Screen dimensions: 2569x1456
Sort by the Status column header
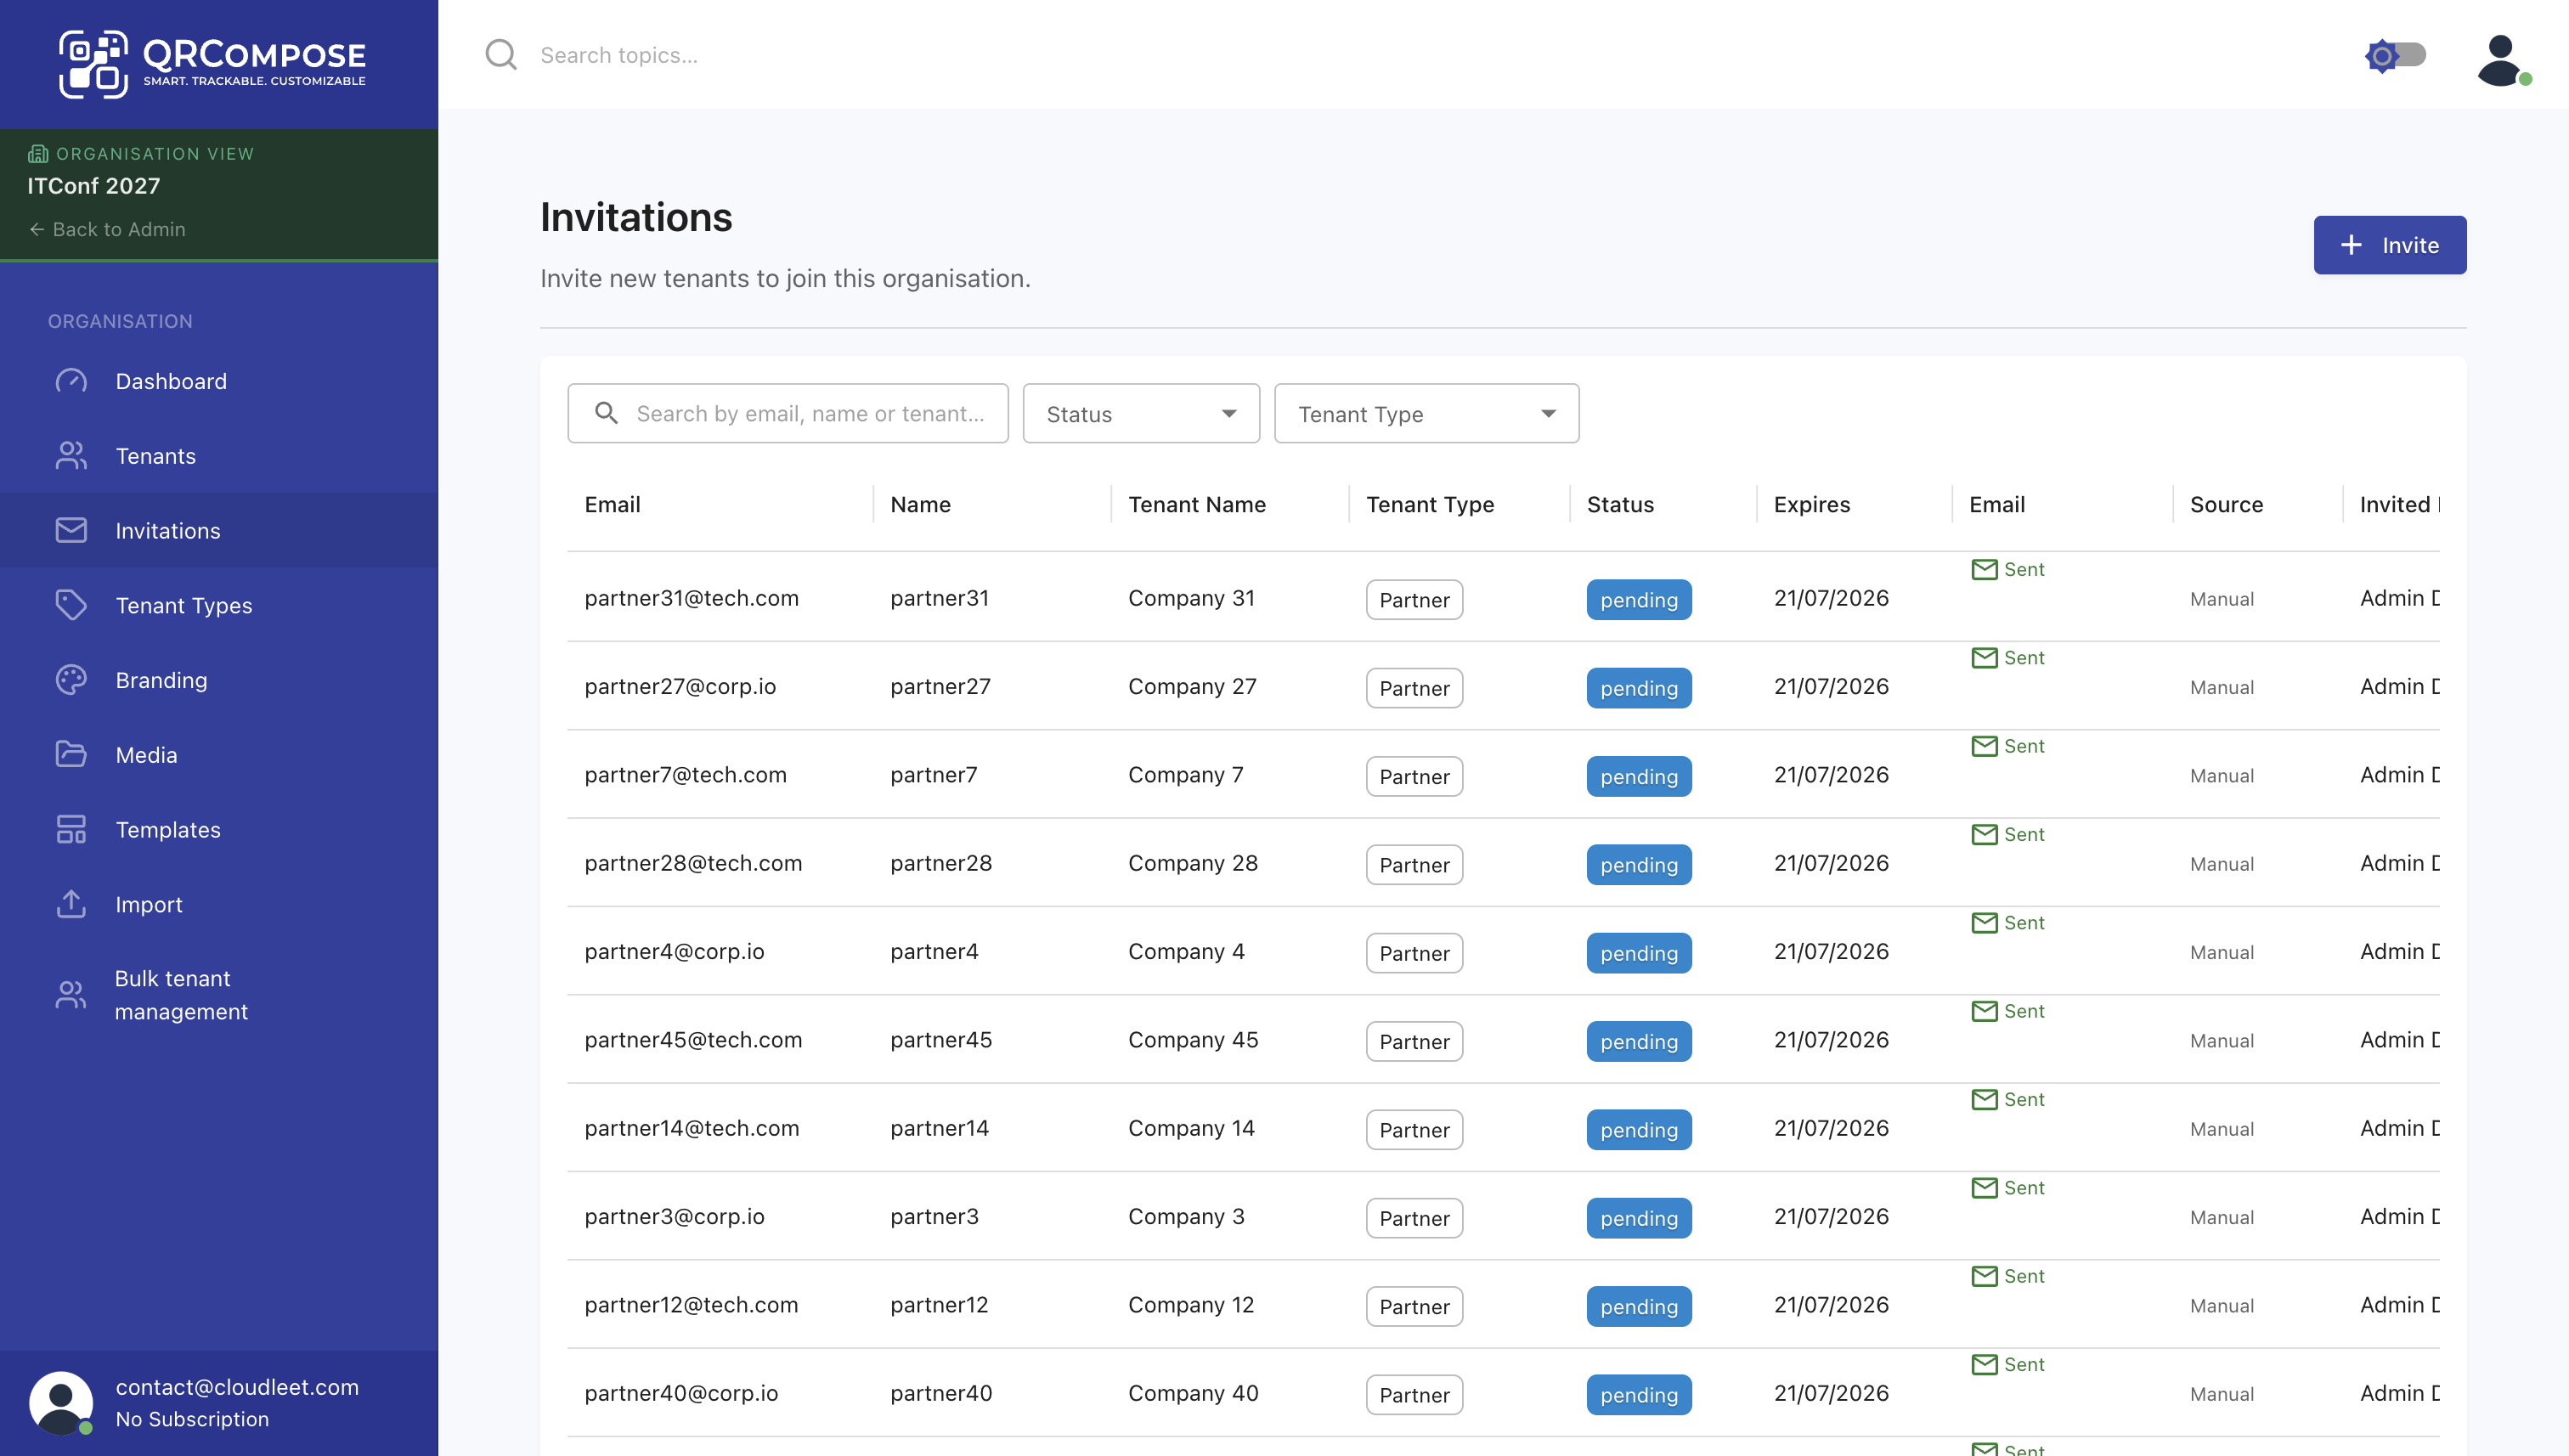pyautogui.click(x=1620, y=504)
